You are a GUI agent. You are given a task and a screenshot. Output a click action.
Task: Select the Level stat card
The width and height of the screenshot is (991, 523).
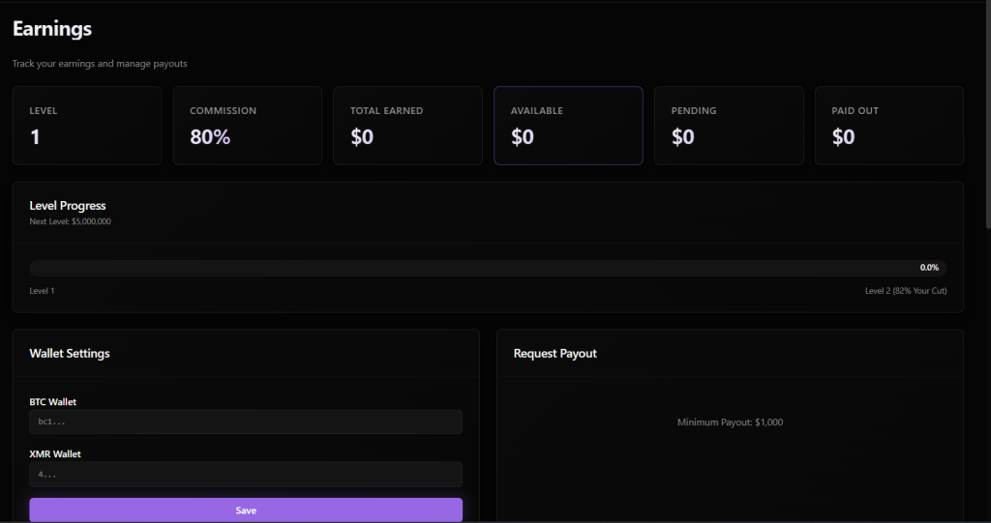(x=87, y=126)
